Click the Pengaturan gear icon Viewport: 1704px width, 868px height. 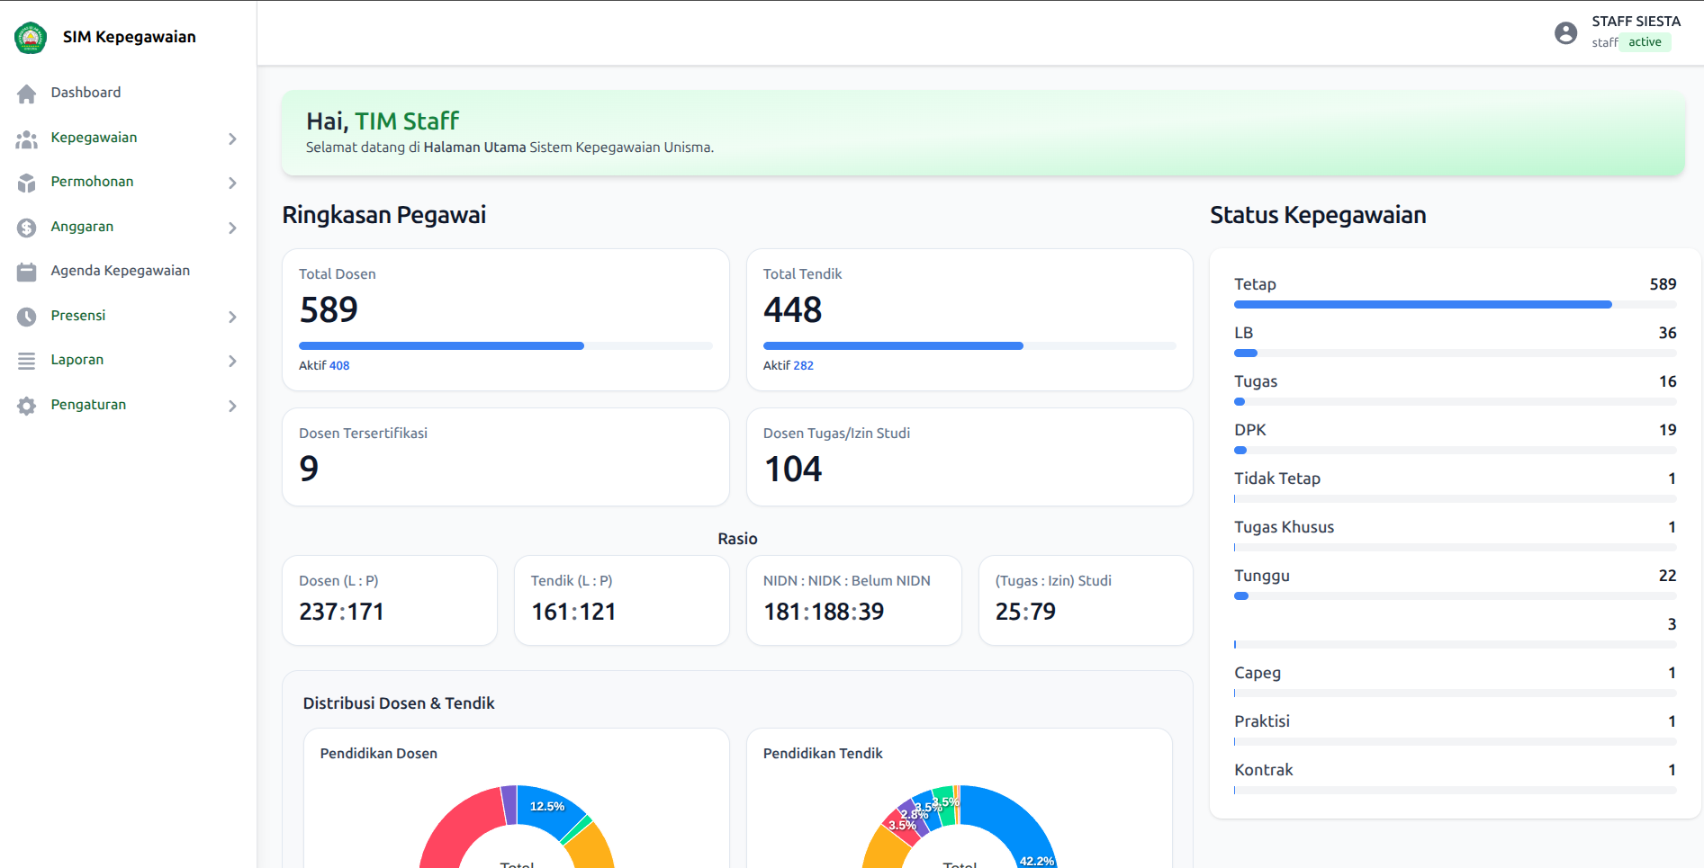coord(27,406)
